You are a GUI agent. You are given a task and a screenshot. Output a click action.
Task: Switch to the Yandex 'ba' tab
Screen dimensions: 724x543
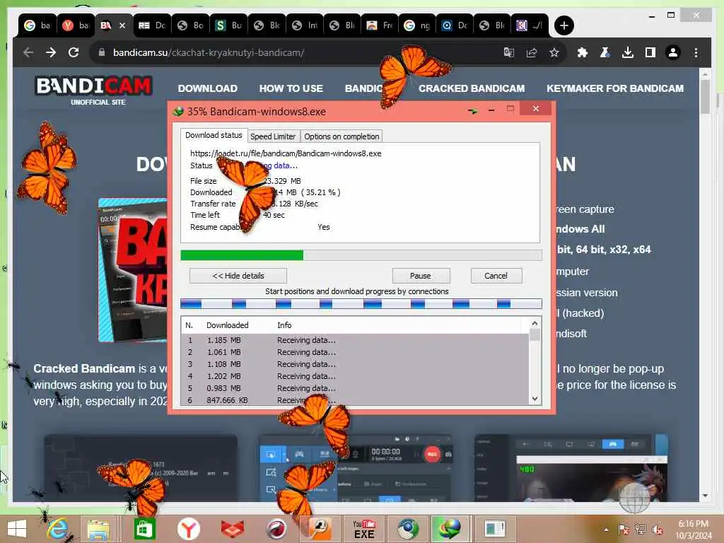(x=76, y=25)
